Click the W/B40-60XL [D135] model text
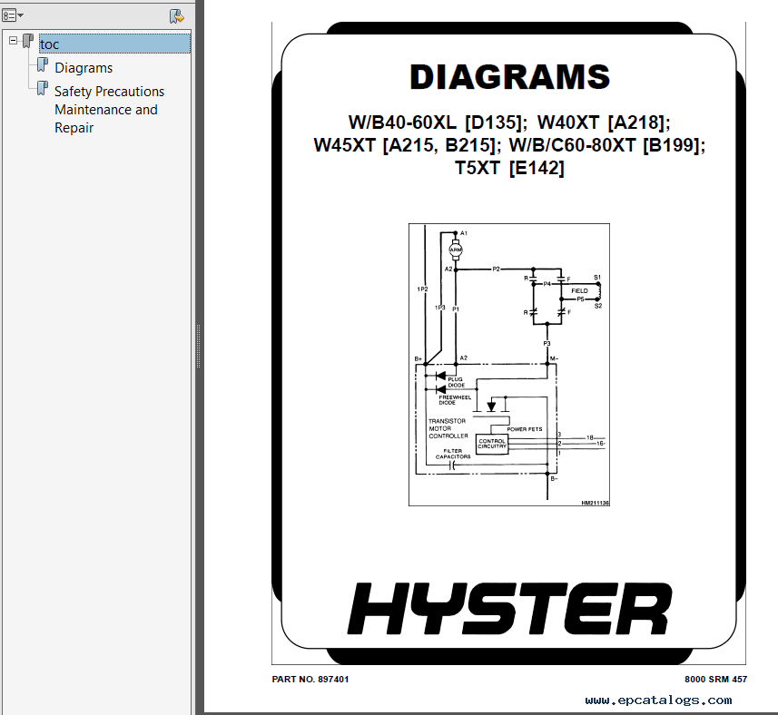Image resolution: width=778 pixels, height=715 pixels. [438, 122]
